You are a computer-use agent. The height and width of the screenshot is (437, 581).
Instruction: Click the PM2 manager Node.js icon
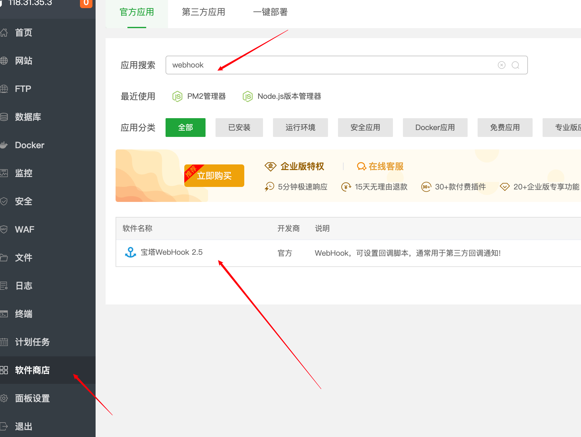[177, 96]
